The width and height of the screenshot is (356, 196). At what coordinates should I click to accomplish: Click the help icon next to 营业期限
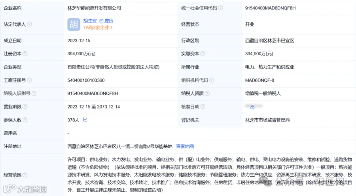coord(25,106)
